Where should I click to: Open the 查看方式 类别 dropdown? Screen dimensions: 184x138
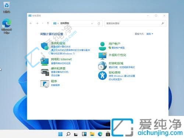click(x=150, y=34)
